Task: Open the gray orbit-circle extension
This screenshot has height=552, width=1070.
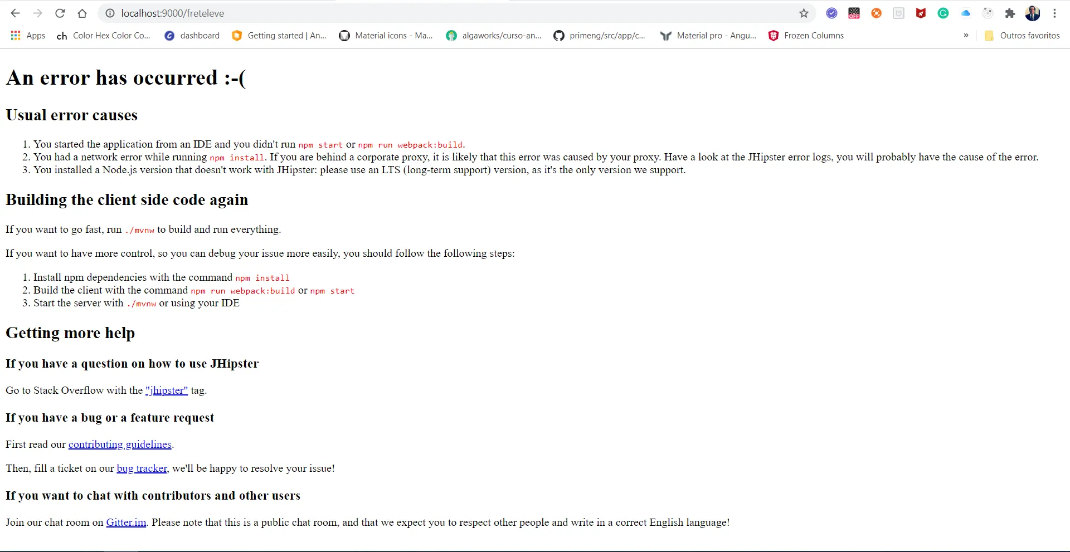Action: (x=988, y=13)
